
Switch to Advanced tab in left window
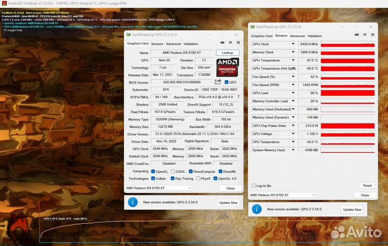pyautogui.click(x=173, y=44)
